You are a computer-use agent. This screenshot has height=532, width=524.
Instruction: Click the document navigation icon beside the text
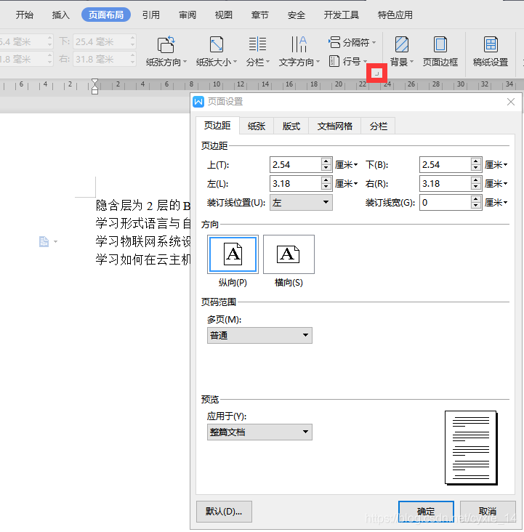click(44, 241)
